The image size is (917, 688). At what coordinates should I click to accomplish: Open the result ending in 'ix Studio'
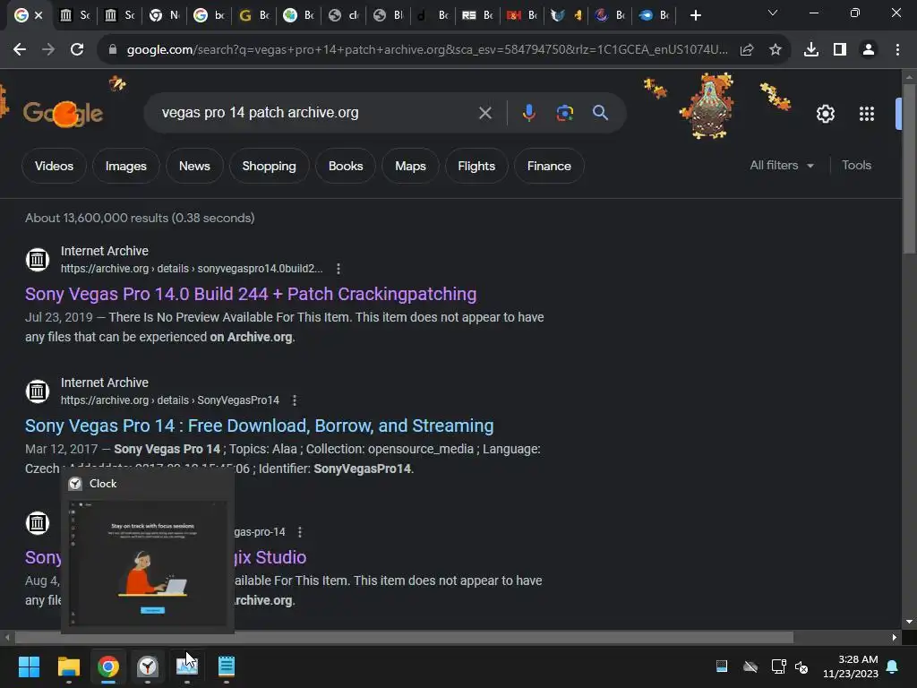click(x=270, y=557)
